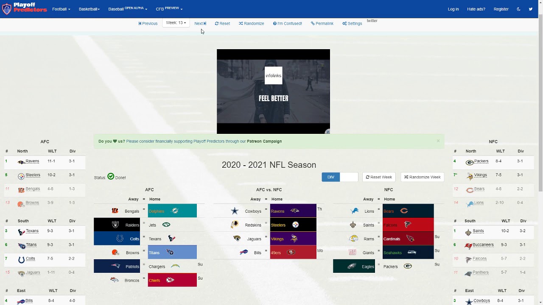Image resolution: width=543 pixels, height=305 pixels.
Task: Click the Register link
Action: tap(501, 9)
